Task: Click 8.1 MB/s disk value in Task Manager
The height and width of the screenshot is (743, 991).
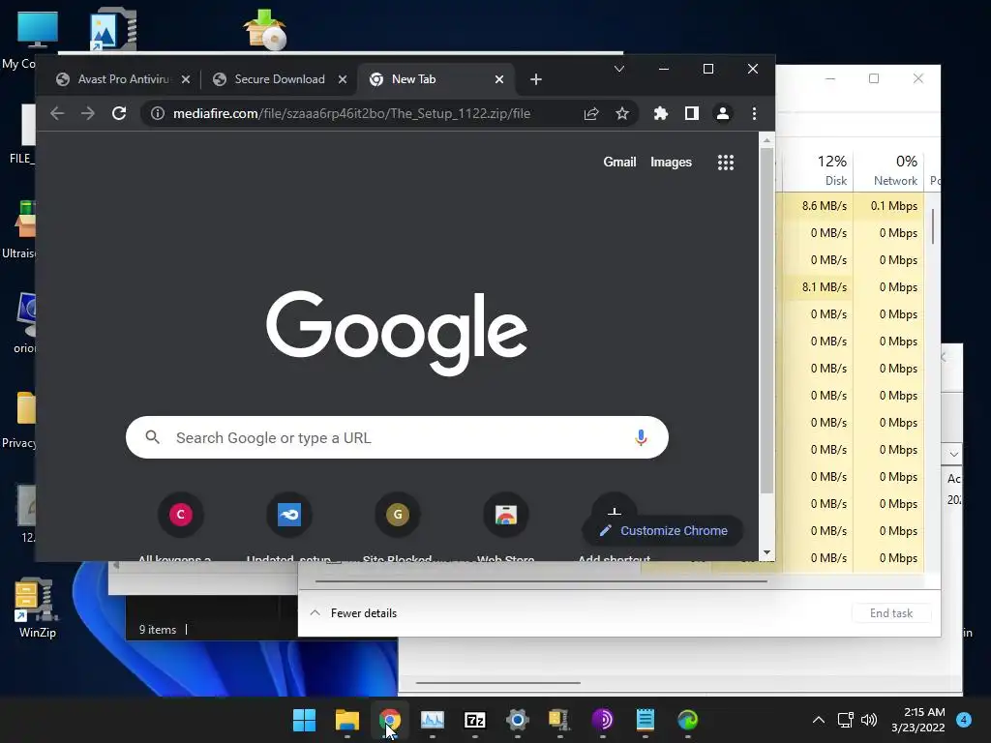Action: click(825, 286)
